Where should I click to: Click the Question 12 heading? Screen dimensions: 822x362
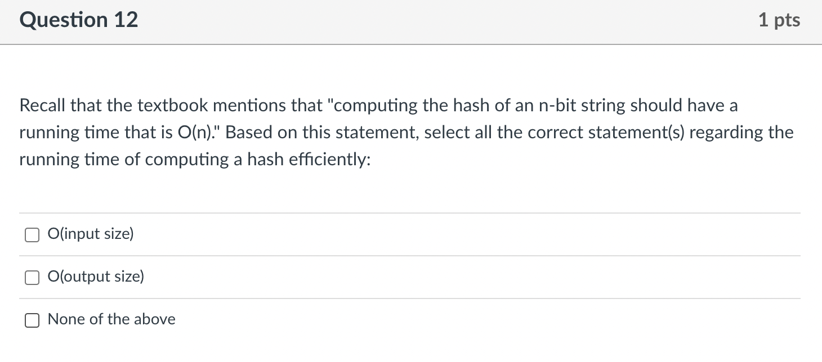tap(79, 19)
